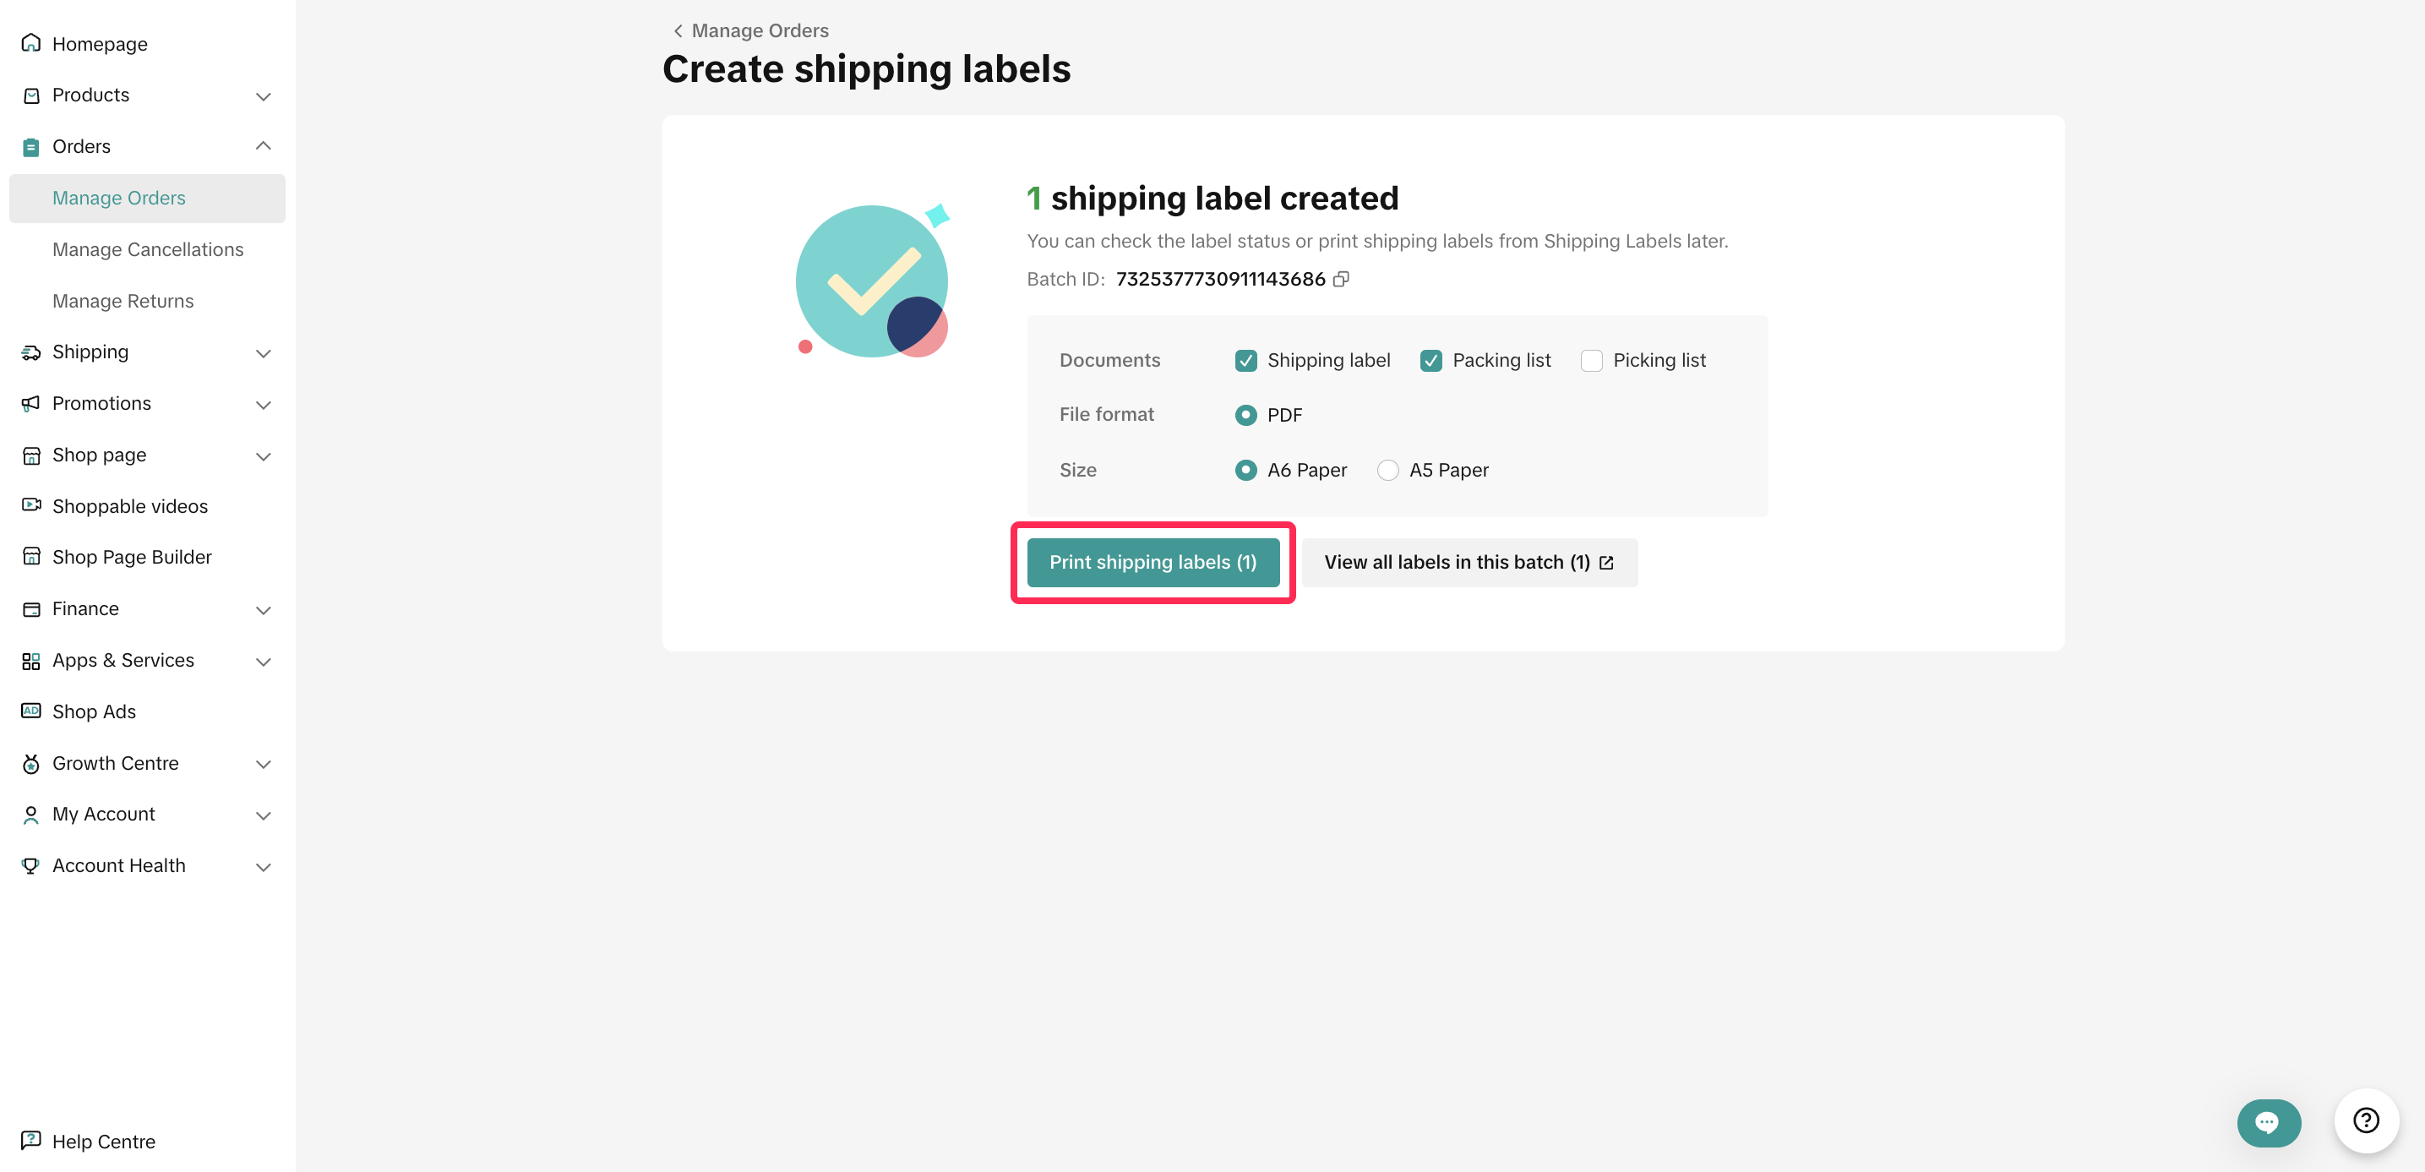The height and width of the screenshot is (1172, 2425).
Task: Click the Shop Page Builder icon
Action: tap(31, 556)
